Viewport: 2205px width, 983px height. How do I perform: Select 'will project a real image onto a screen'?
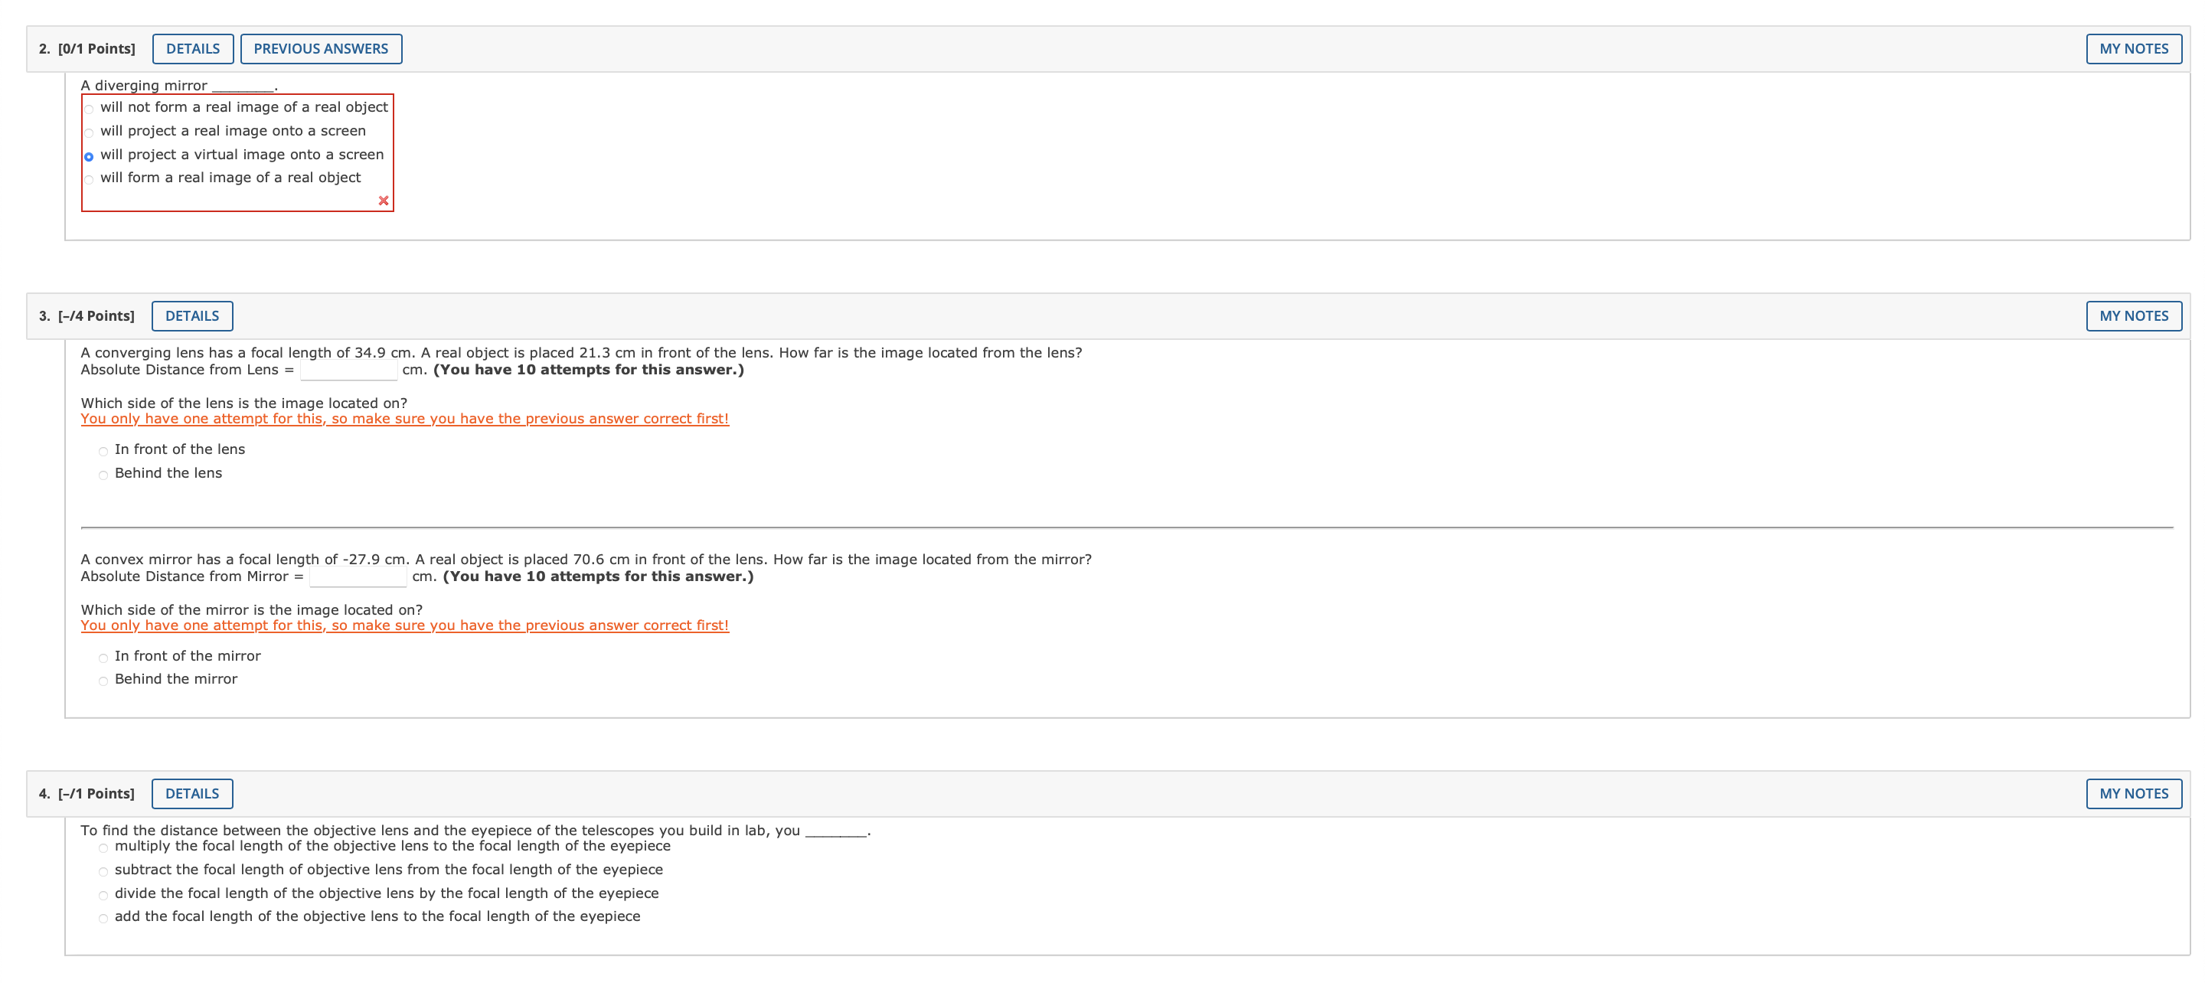[89, 132]
